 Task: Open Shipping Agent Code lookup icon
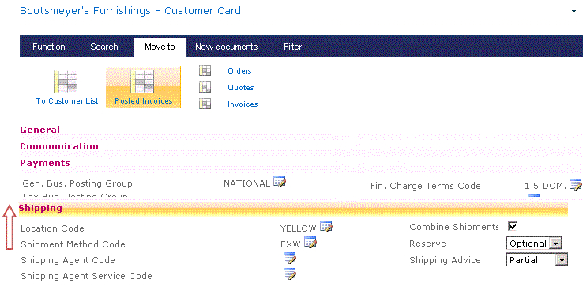(290, 258)
